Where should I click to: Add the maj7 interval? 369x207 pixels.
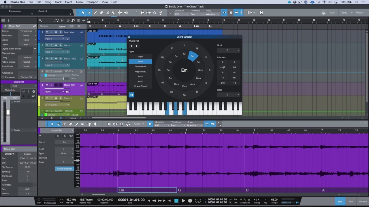coord(223,67)
